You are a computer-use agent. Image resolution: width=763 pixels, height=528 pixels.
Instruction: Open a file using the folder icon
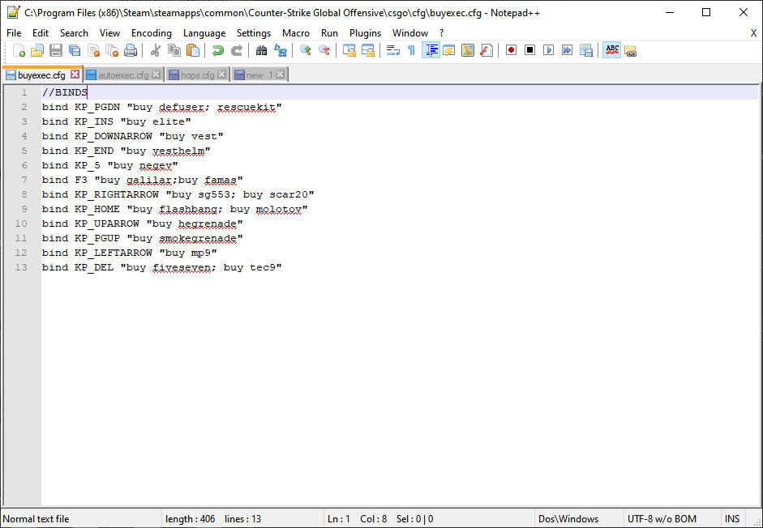[x=37, y=50]
